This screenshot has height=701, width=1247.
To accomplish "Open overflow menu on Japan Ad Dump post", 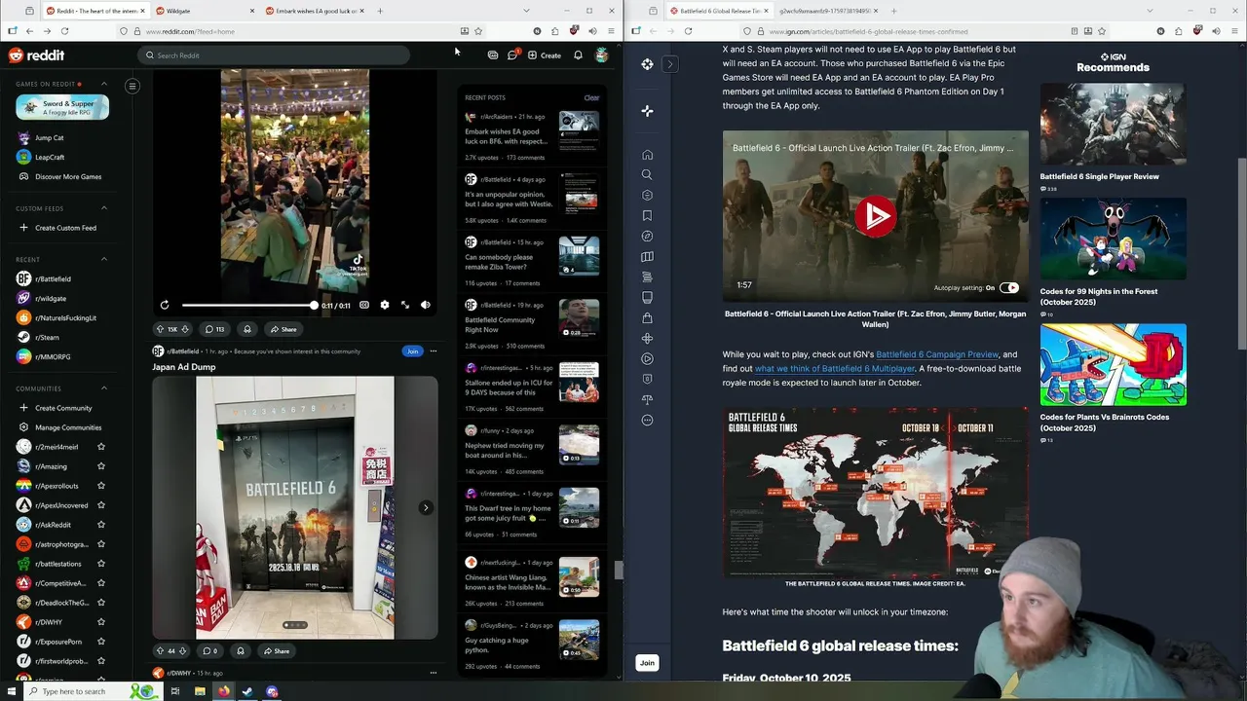I will click(434, 351).
